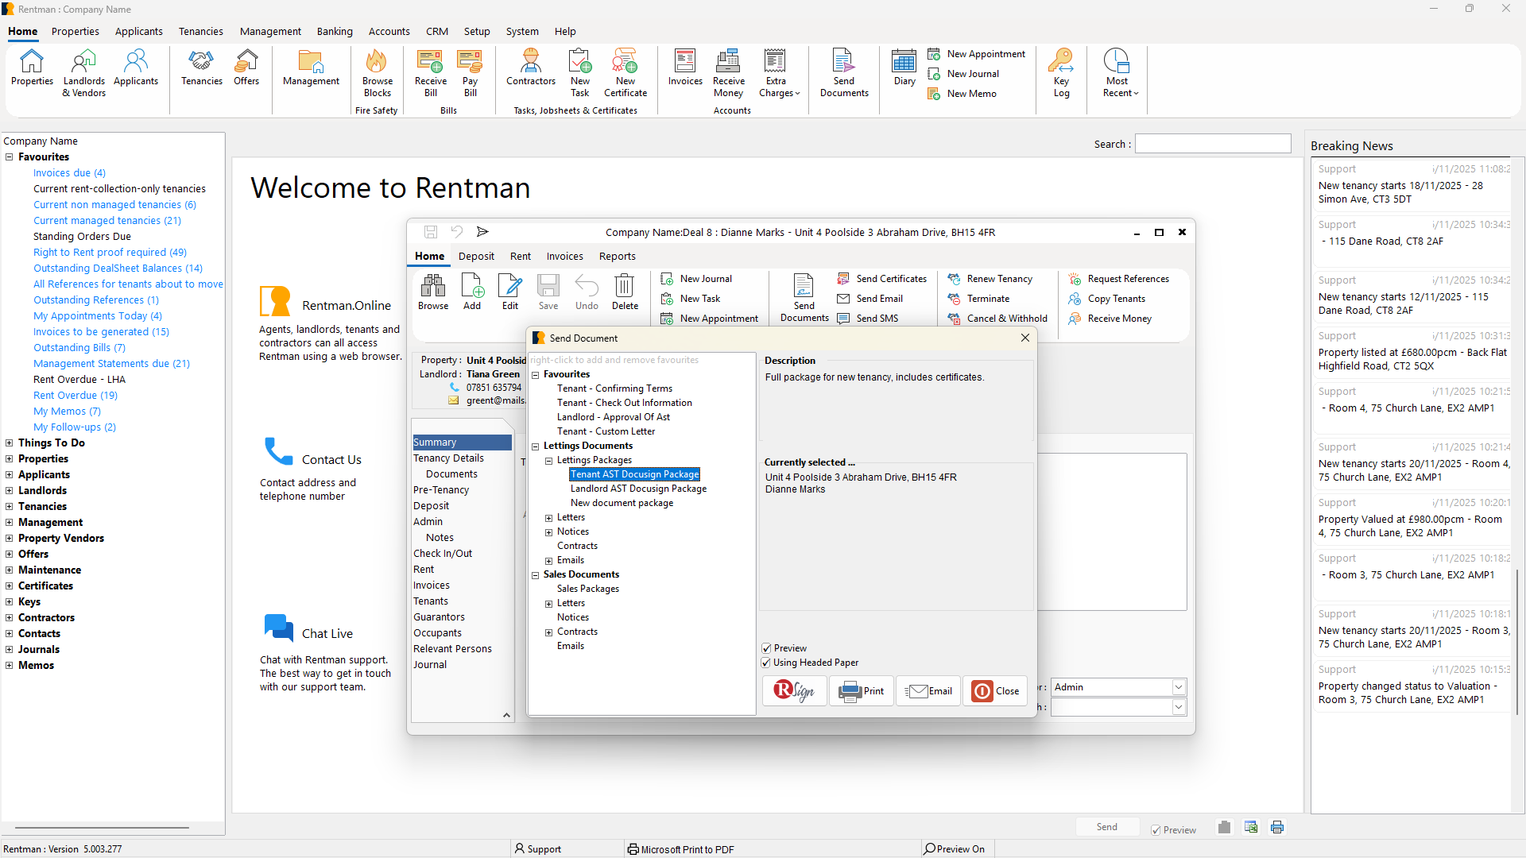Expand the Things To Do tree node
The image size is (1526, 858).
click(x=10, y=443)
